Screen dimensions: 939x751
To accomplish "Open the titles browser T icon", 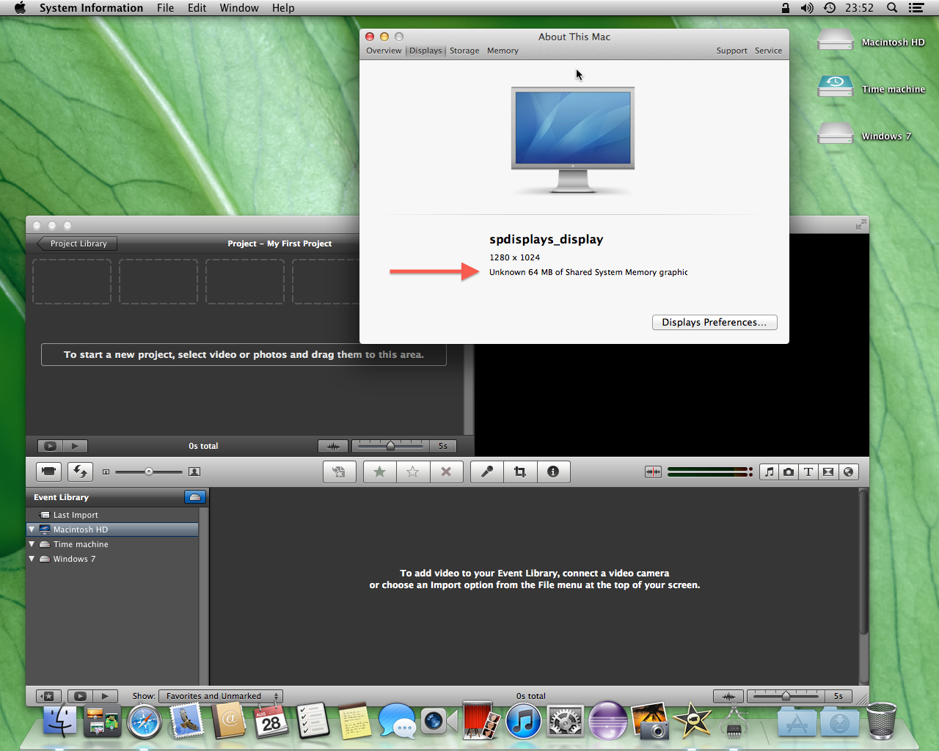I will coord(808,472).
